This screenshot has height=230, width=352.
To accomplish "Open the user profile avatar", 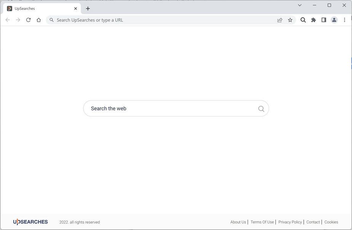I will (x=334, y=20).
